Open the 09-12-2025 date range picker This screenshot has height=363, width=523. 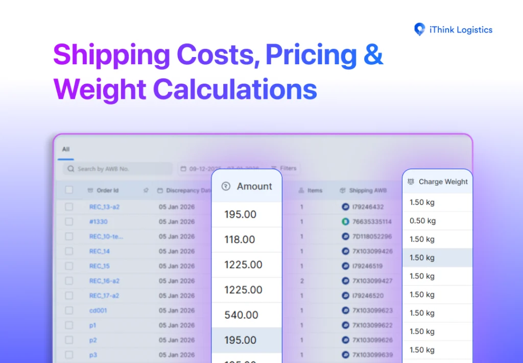click(x=215, y=168)
